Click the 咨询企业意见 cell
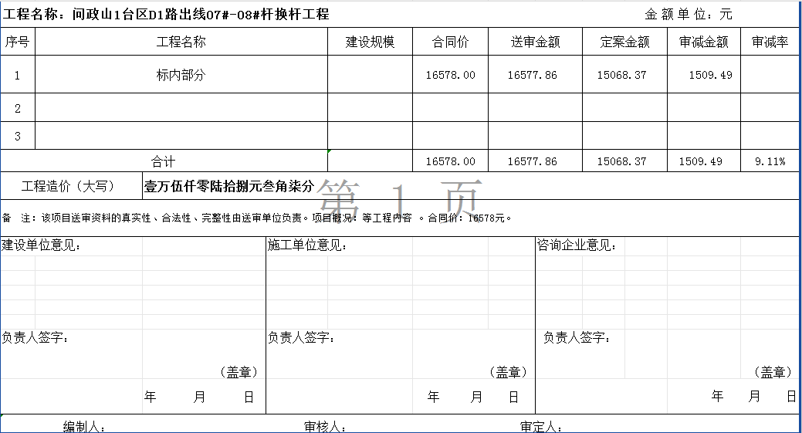Screen dimensions: 802x433 coord(577,245)
